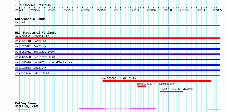Select the blue nsv4166070 variant bar
The image size is (227, 112).
(117, 65)
